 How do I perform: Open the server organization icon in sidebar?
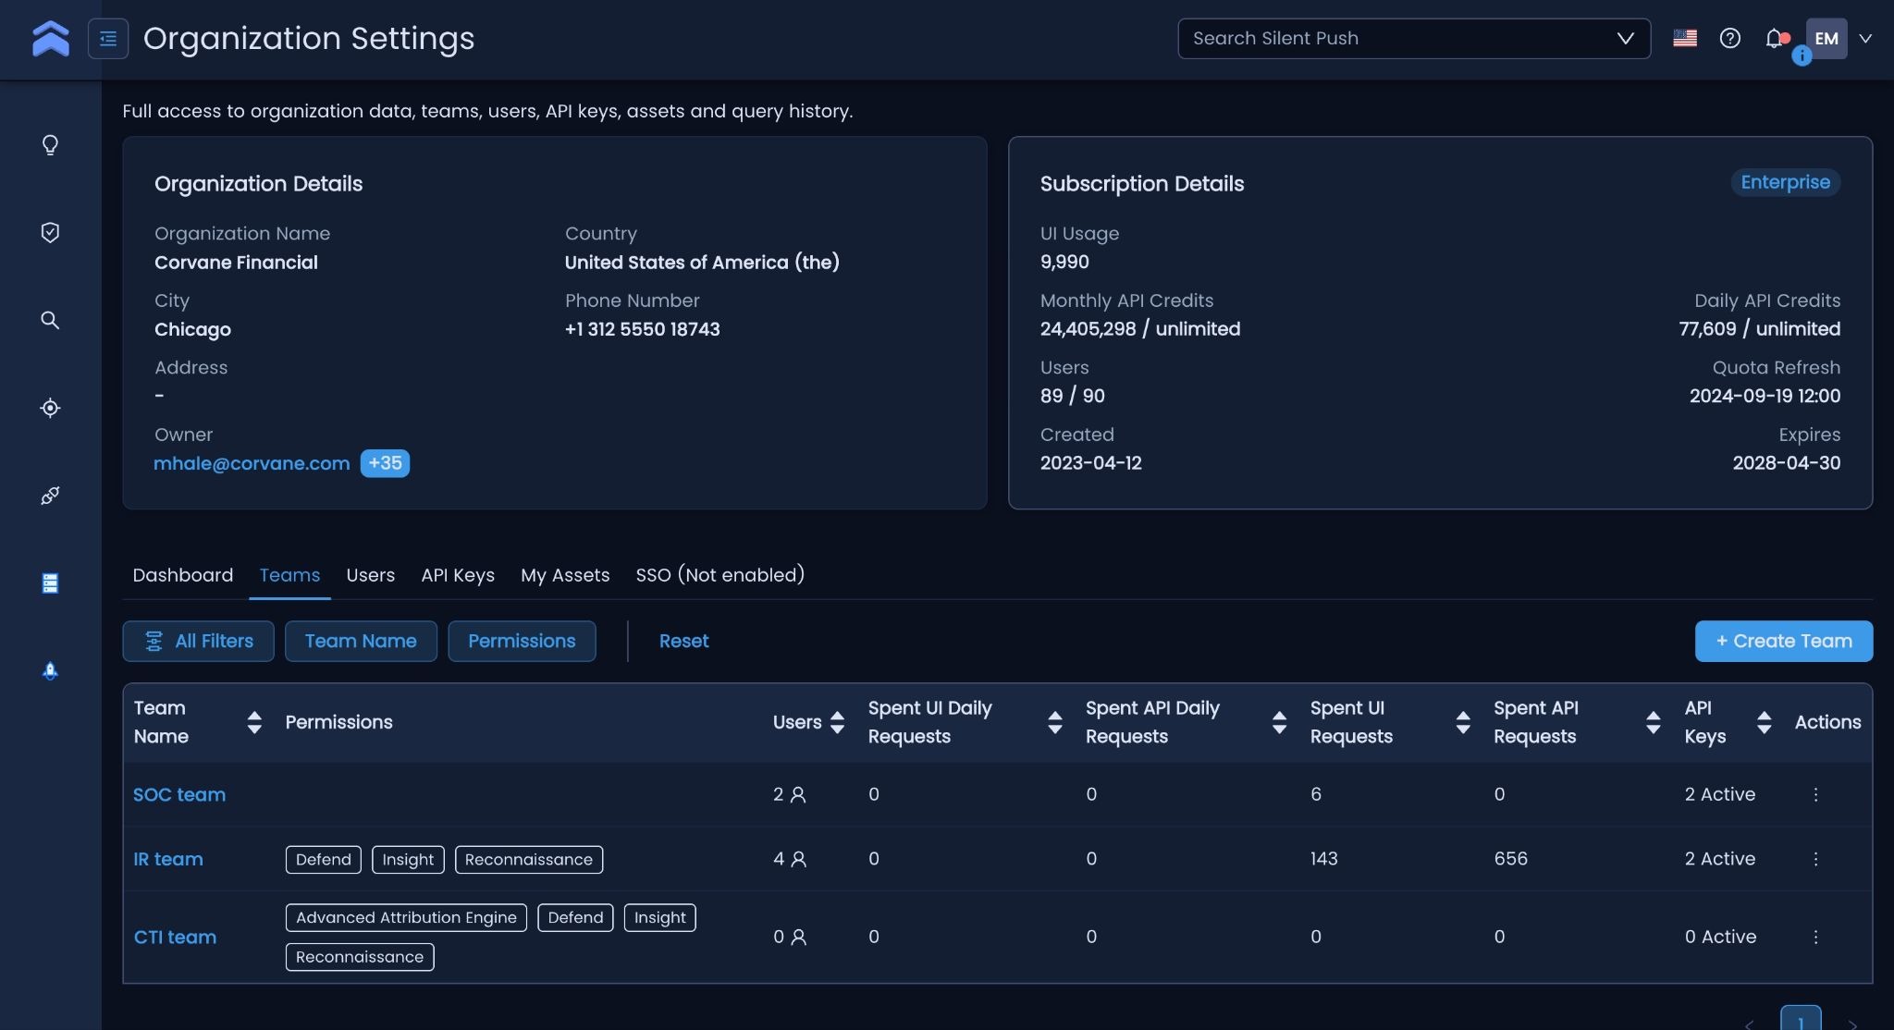coord(51,582)
